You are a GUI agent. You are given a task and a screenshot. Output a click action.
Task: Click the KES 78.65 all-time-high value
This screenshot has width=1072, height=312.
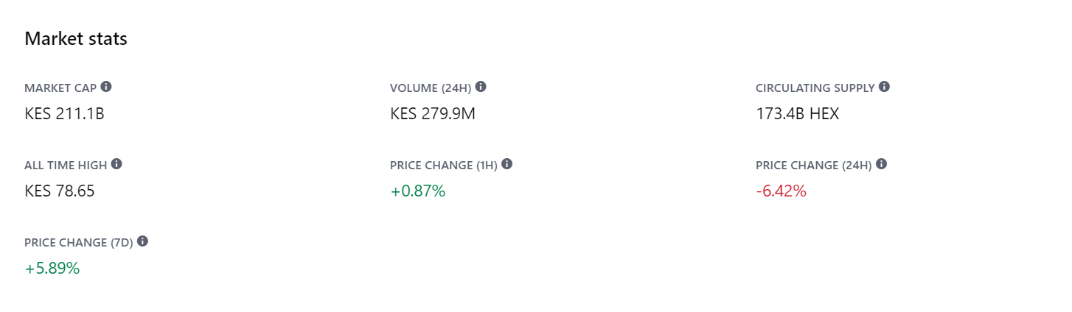60,191
